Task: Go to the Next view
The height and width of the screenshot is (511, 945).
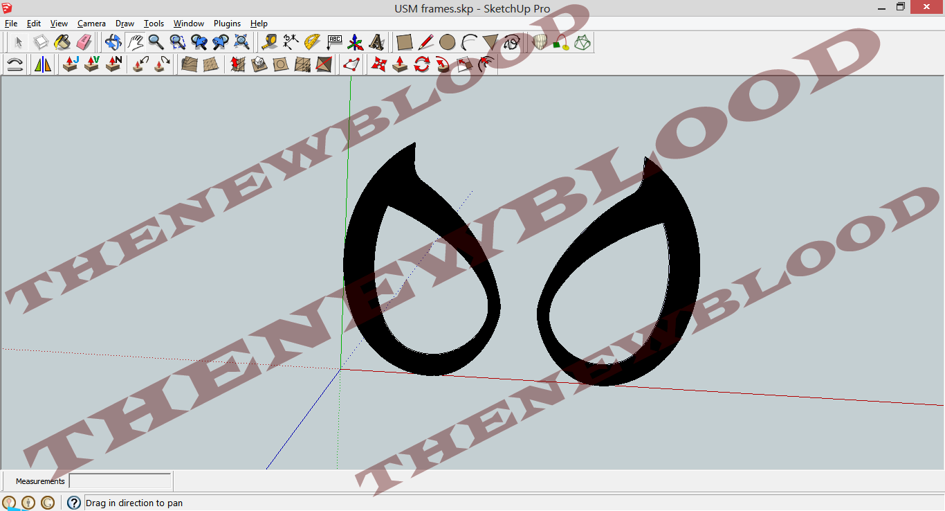Action: click(221, 42)
